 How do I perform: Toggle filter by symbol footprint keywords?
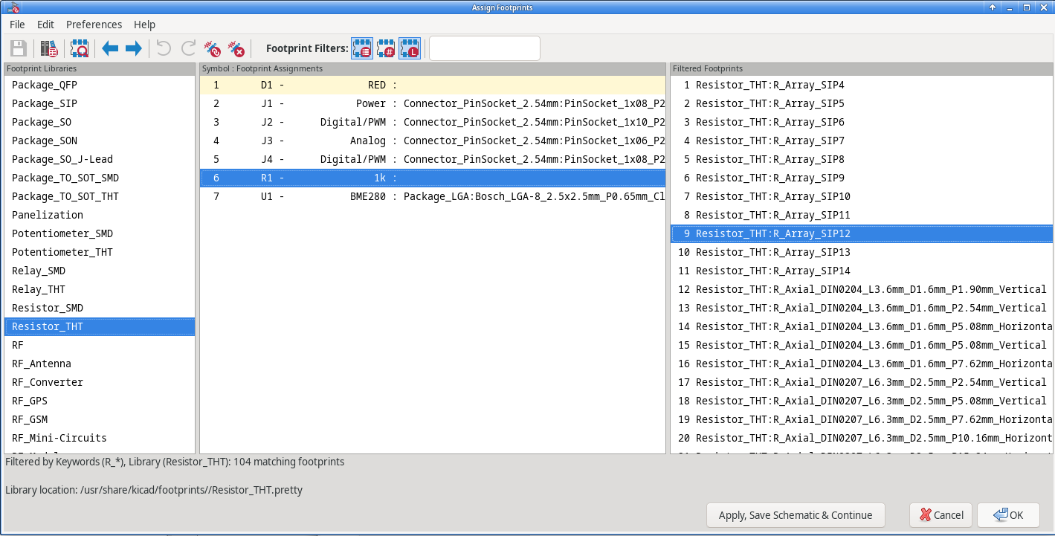(x=362, y=49)
